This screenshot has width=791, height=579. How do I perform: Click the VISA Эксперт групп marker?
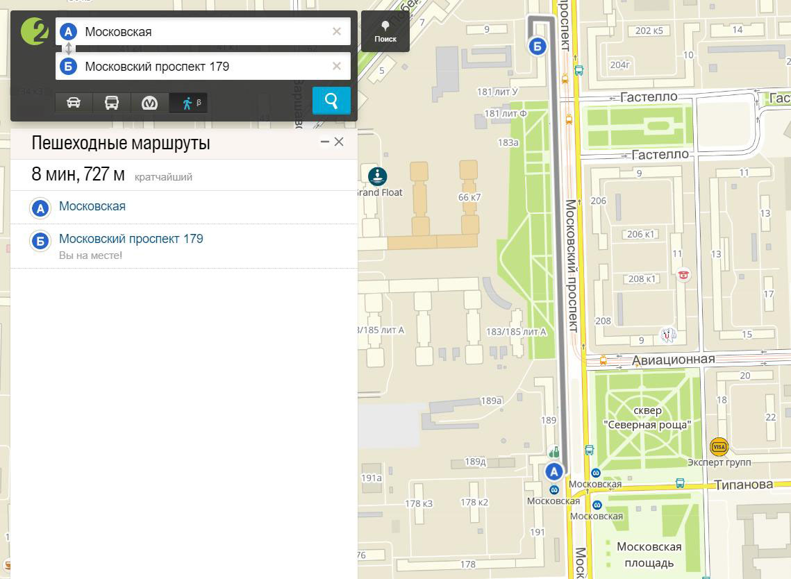(x=719, y=446)
